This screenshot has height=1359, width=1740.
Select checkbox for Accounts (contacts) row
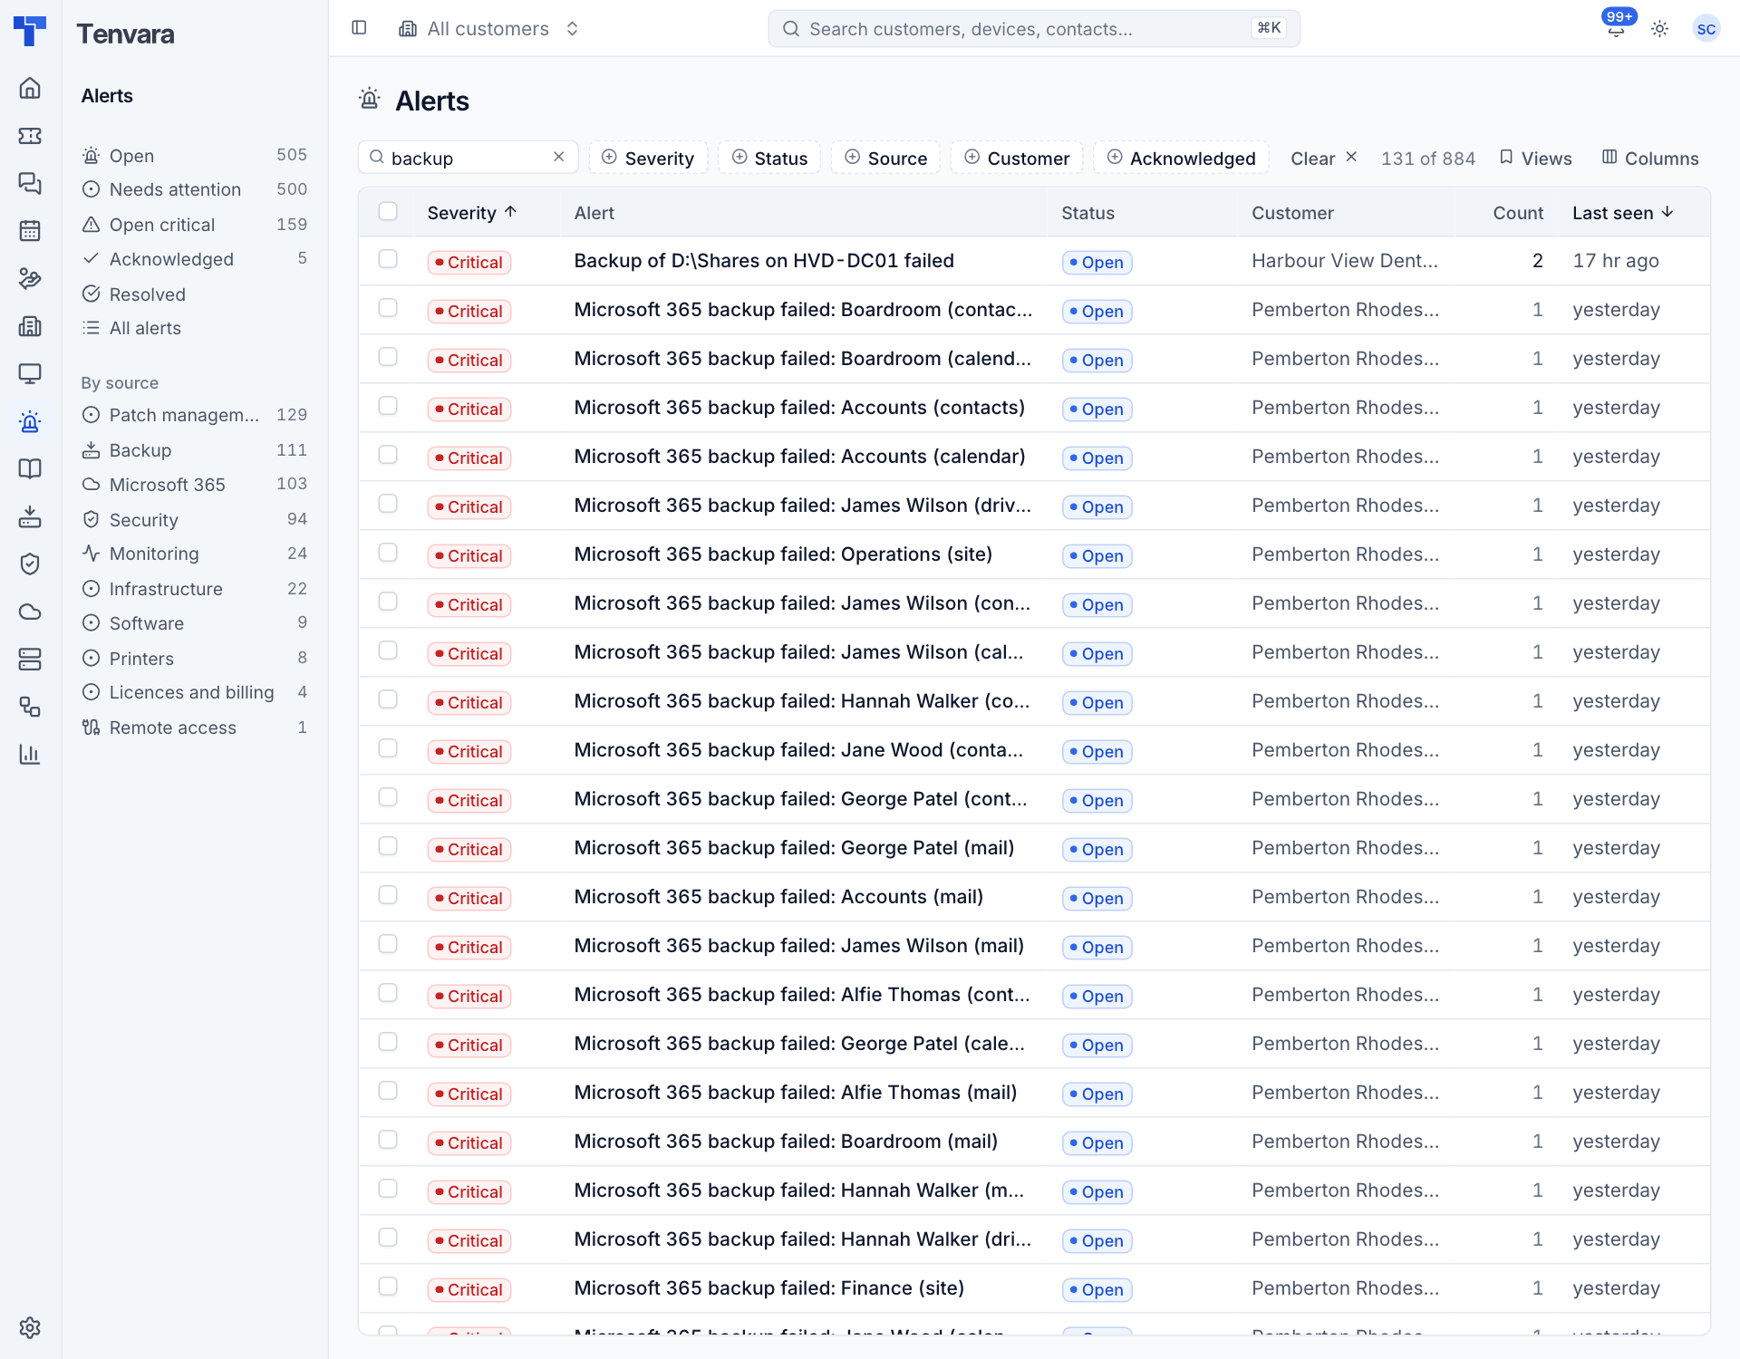point(388,406)
